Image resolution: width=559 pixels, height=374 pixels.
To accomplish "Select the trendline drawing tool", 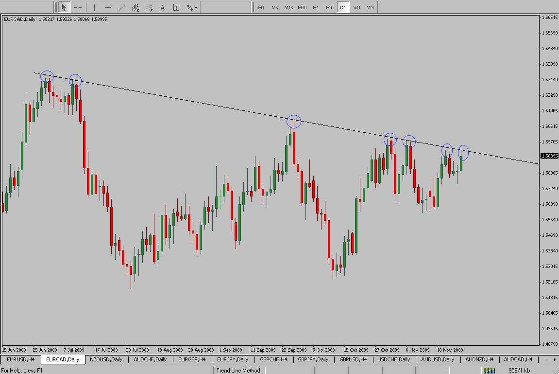I will pos(121,7).
